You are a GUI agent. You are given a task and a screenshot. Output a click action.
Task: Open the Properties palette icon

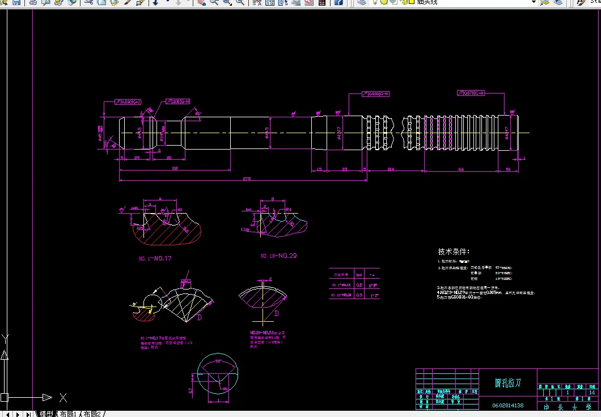point(257,2)
